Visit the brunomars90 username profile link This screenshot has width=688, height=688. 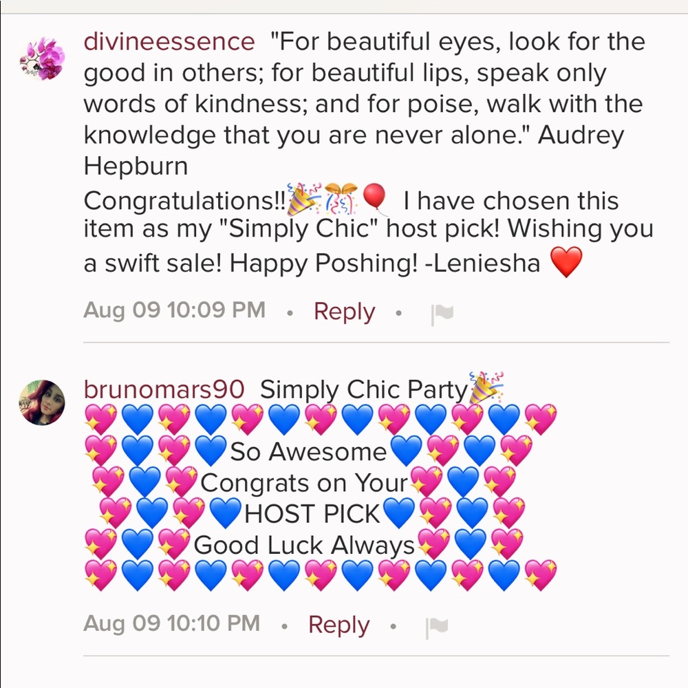point(164,389)
